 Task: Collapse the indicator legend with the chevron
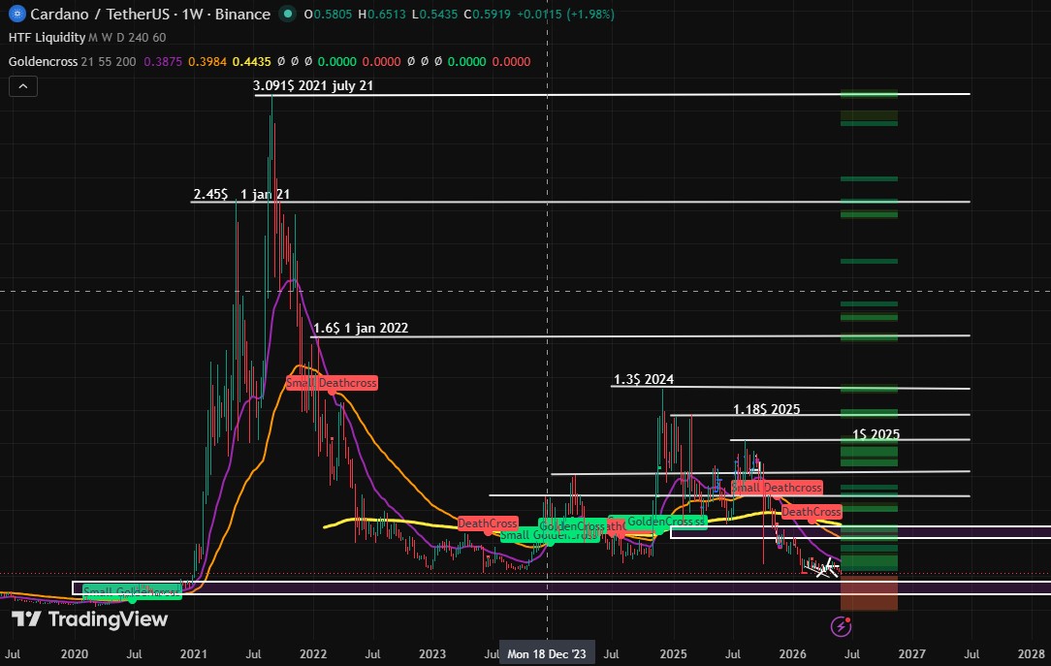tap(23, 86)
